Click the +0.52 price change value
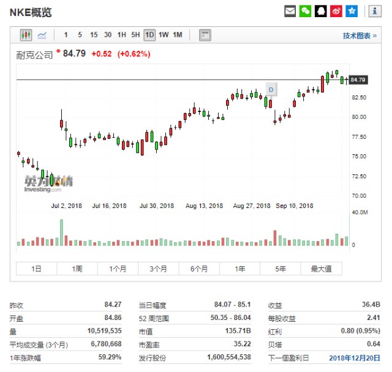Image resolution: width=392 pixels, height=372 pixels. tap(102, 54)
